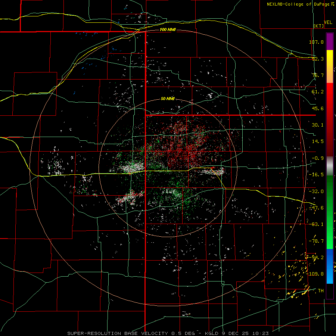Screen dimensions: 336x336
Task: Select the 92.3 velocity scale value
Action: [x=318, y=59]
